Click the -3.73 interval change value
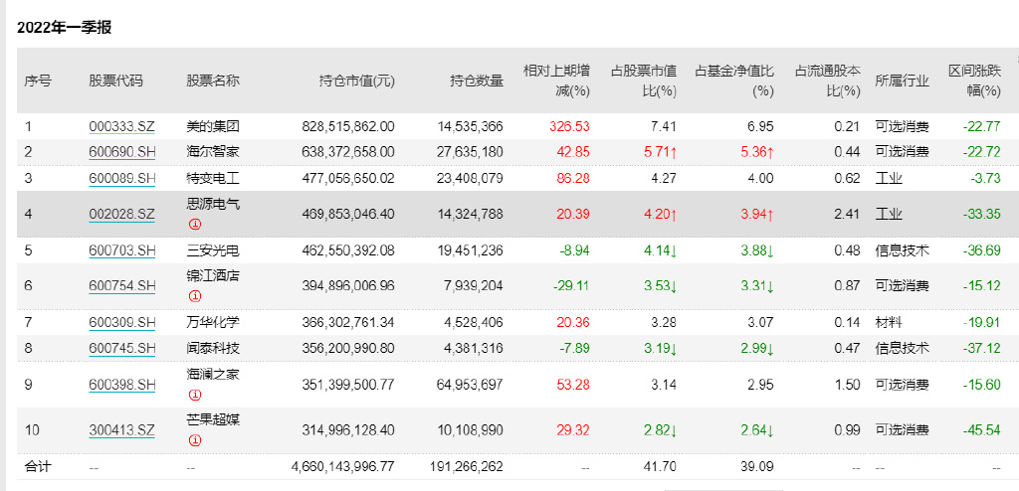Image resolution: width=1019 pixels, height=491 pixels. (x=985, y=178)
